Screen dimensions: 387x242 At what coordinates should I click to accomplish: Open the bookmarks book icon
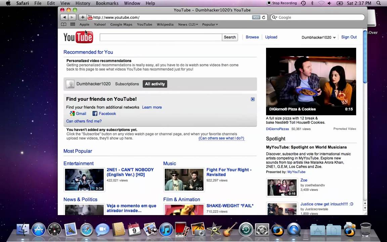point(64,25)
